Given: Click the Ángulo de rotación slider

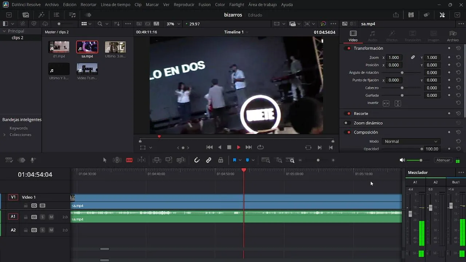Looking at the screenshot, I should 402,72.
